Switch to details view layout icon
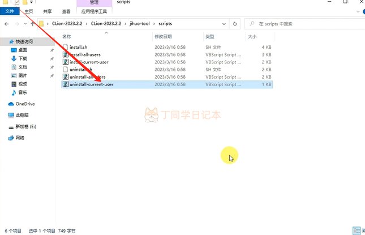Viewport: 365px width, 235px height. point(357,231)
